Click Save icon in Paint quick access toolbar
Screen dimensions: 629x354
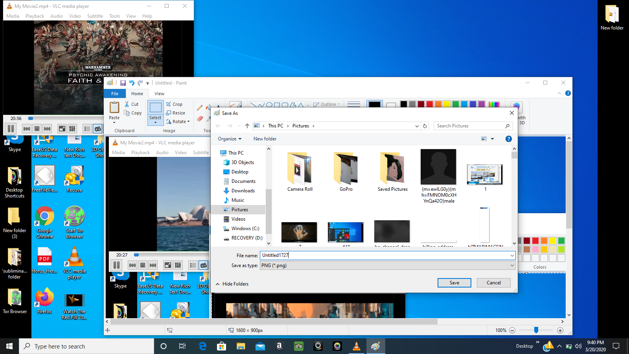[x=123, y=83]
